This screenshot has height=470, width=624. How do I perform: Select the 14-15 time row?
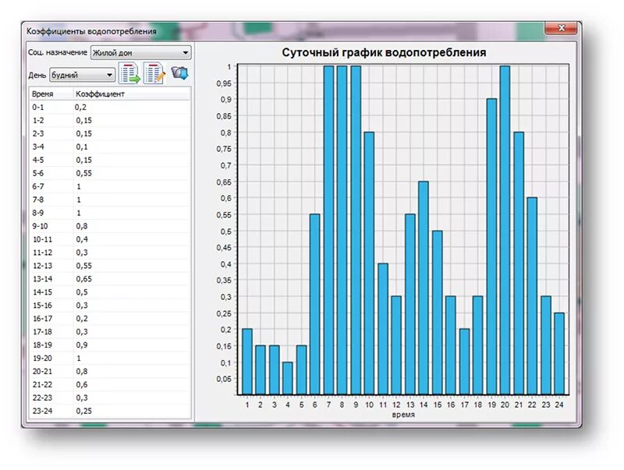coord(110,292)
